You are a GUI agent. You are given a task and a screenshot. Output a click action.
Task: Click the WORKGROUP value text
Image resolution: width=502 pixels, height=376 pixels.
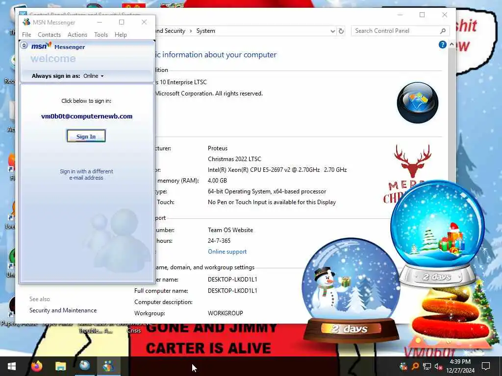226,313
